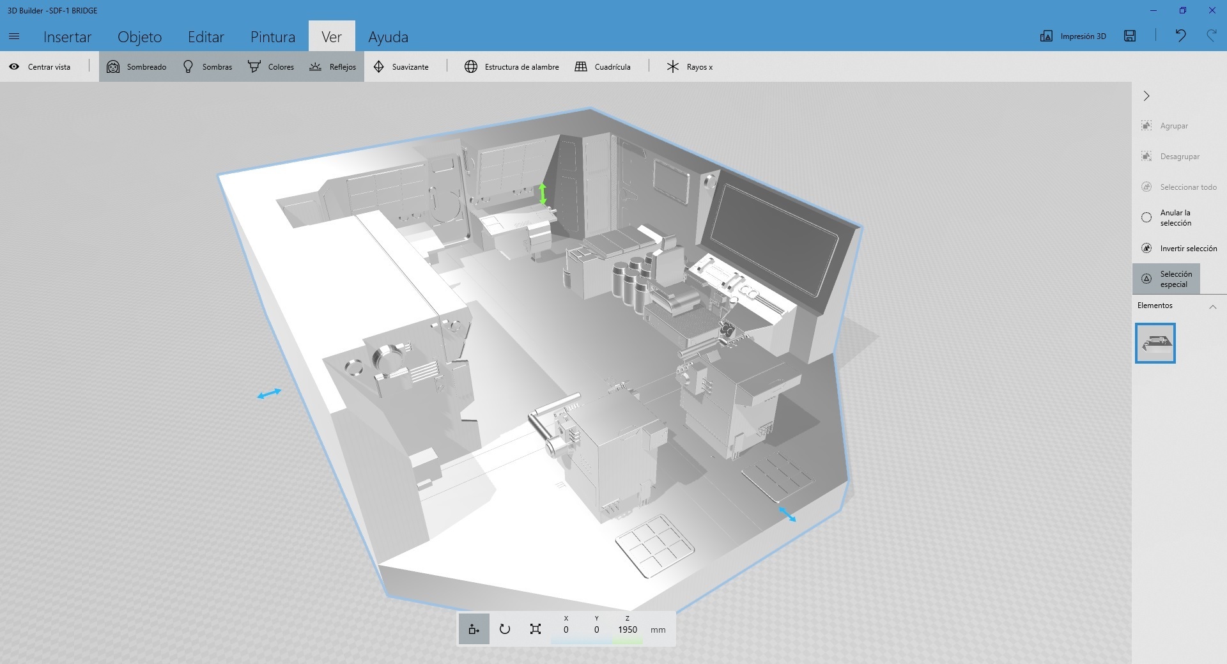
Task: Open the Editar tab
Action: 206,36
